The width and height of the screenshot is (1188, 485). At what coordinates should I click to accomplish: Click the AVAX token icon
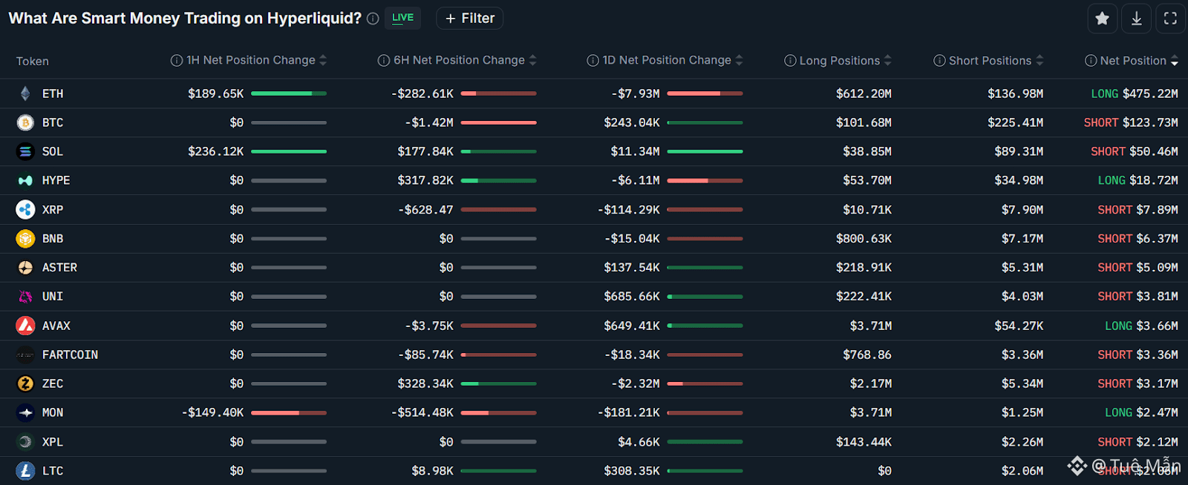[25, 326]
